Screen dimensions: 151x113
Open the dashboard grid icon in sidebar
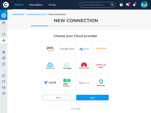point(4,23)
